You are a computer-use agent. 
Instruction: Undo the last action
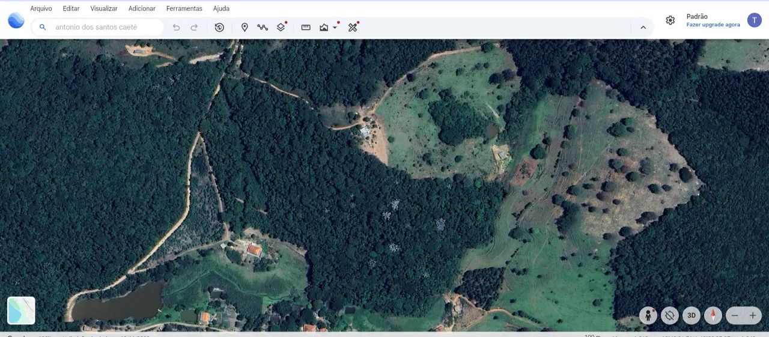pyautogui.click(x=176, y=27)
